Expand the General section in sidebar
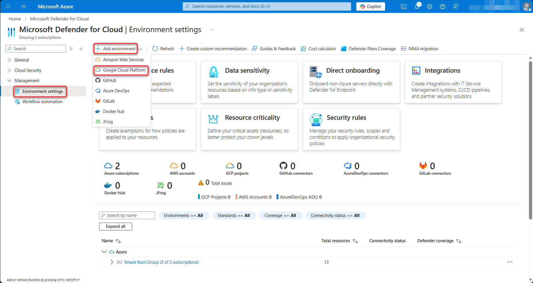 9,60
